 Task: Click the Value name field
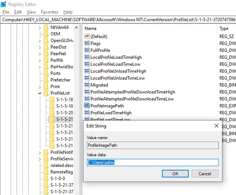[153, 145]
